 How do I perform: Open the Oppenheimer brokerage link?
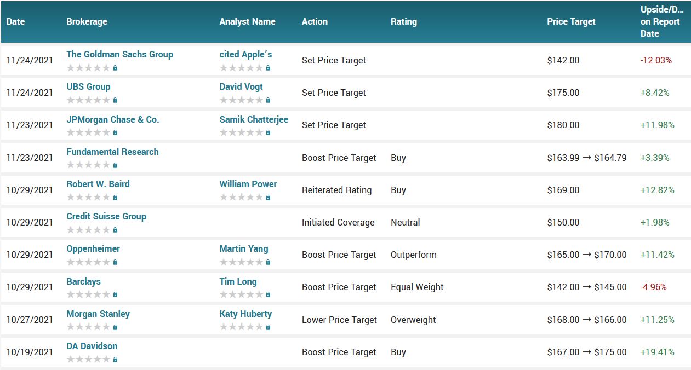pyautogui.click(x=93, y=248)
